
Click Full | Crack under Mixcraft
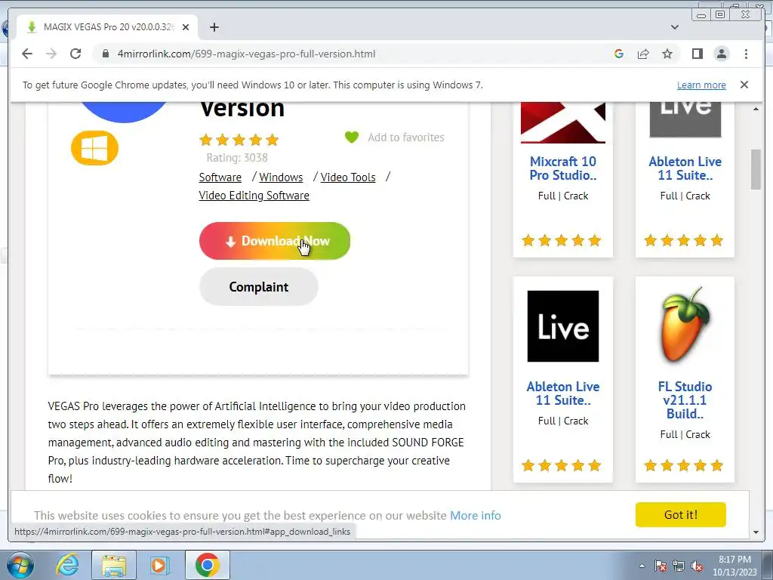point(563,196)
